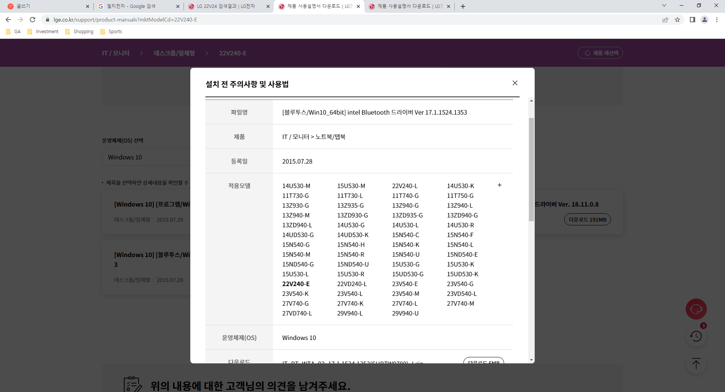Select the 14U530-M model entry
This screenshot has width=725, height=392.
296,186
